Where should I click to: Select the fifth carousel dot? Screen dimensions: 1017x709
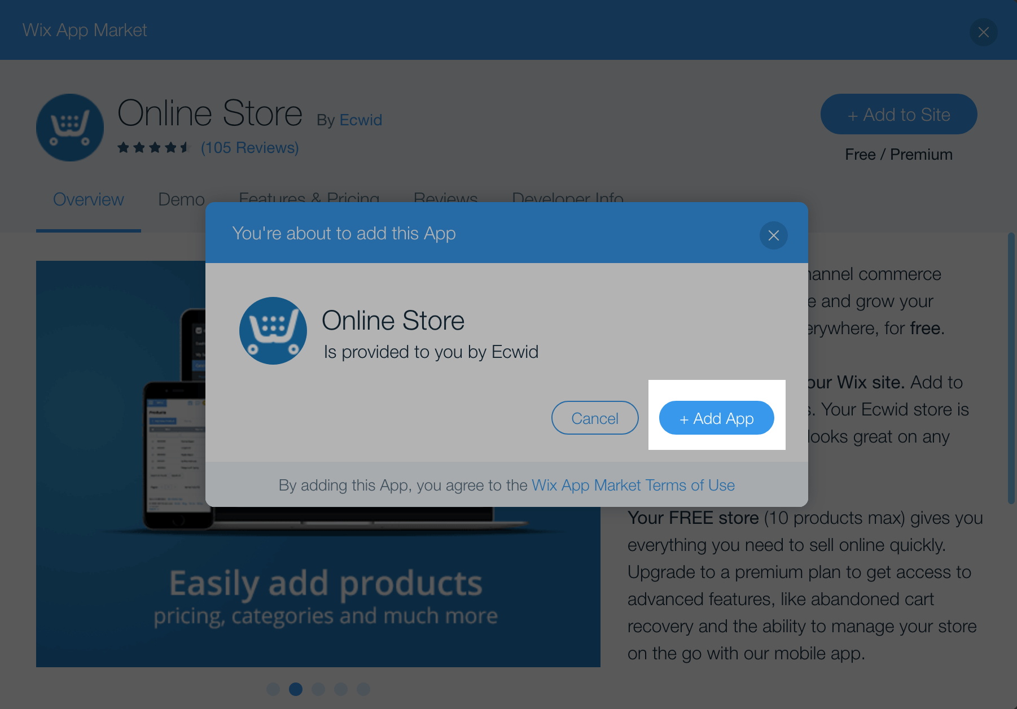click(363, 689)
